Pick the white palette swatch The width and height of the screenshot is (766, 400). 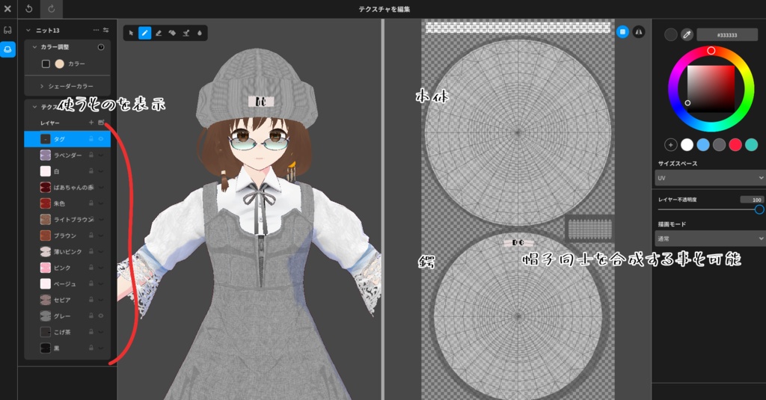[687, 144]
